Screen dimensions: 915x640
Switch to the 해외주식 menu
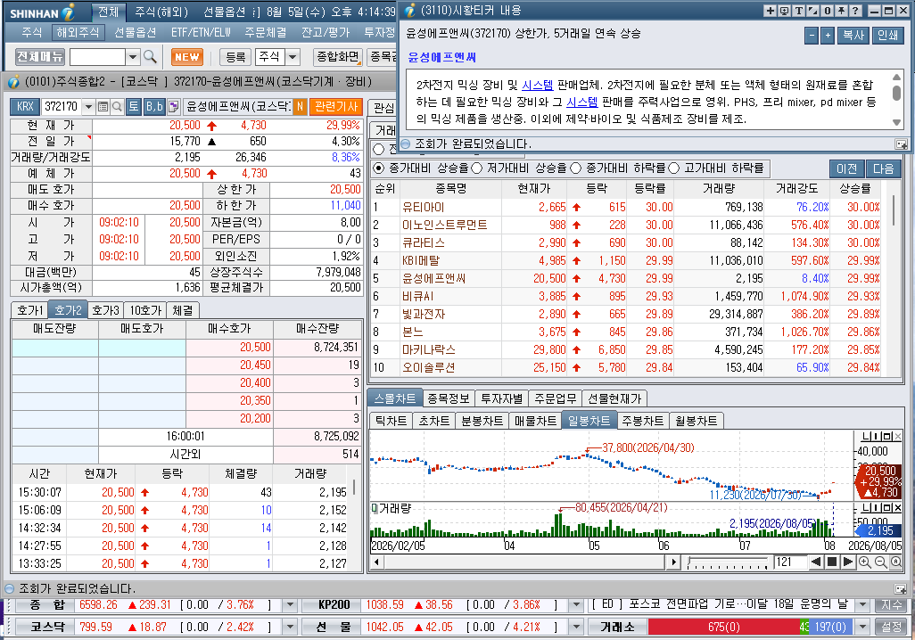click(78, 32)
